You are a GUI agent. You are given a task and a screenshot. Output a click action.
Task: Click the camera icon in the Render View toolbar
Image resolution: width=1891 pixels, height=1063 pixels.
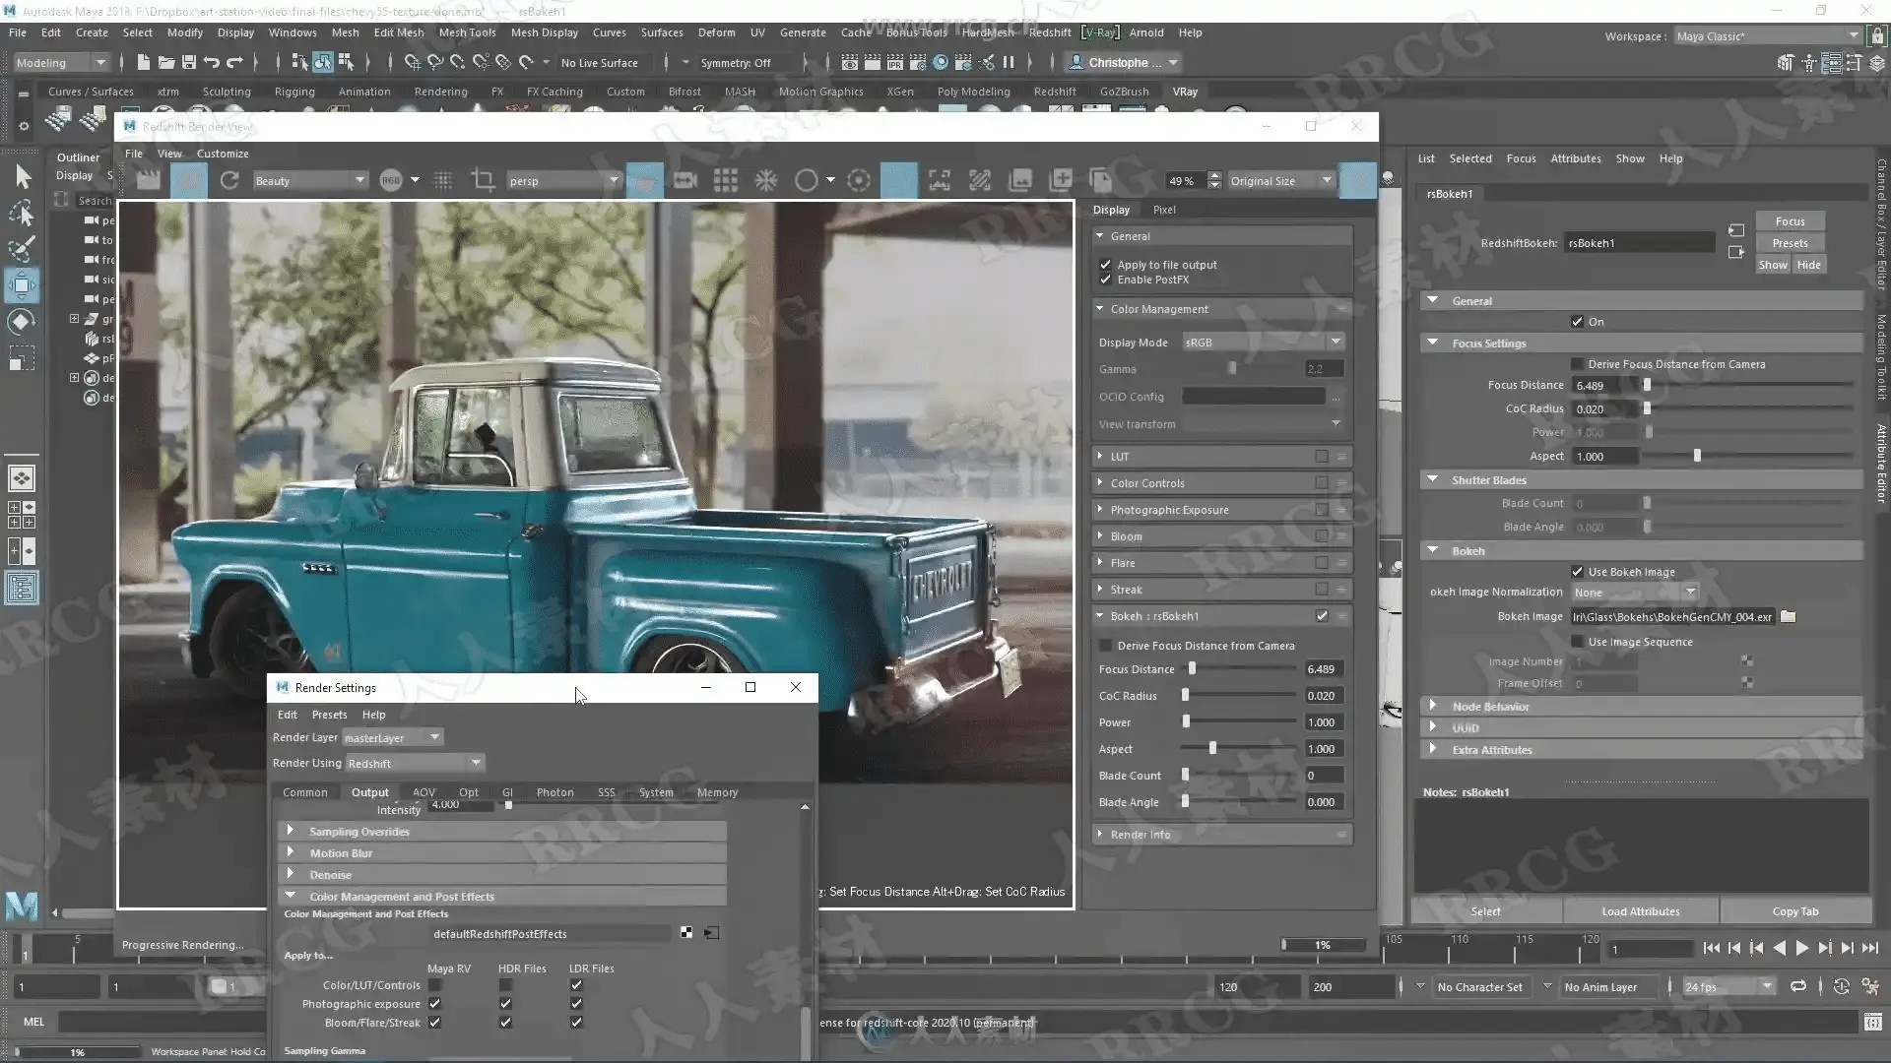point(685,180)
